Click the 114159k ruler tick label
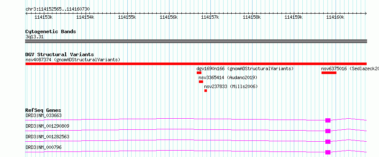 (294, 17)
